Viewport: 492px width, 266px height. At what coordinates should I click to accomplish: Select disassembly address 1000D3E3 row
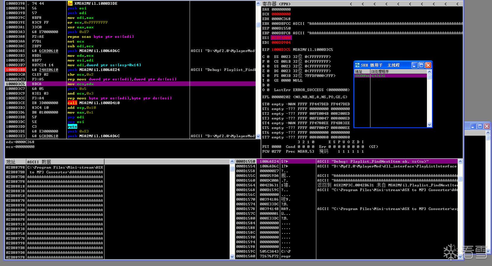[130, 136]
